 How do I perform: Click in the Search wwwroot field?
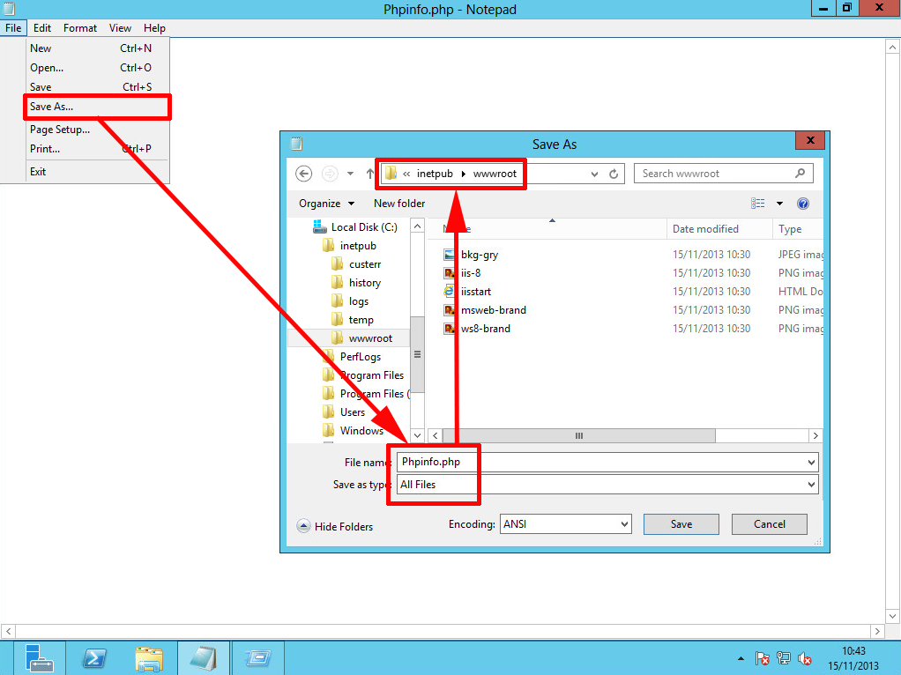(723, 174)
